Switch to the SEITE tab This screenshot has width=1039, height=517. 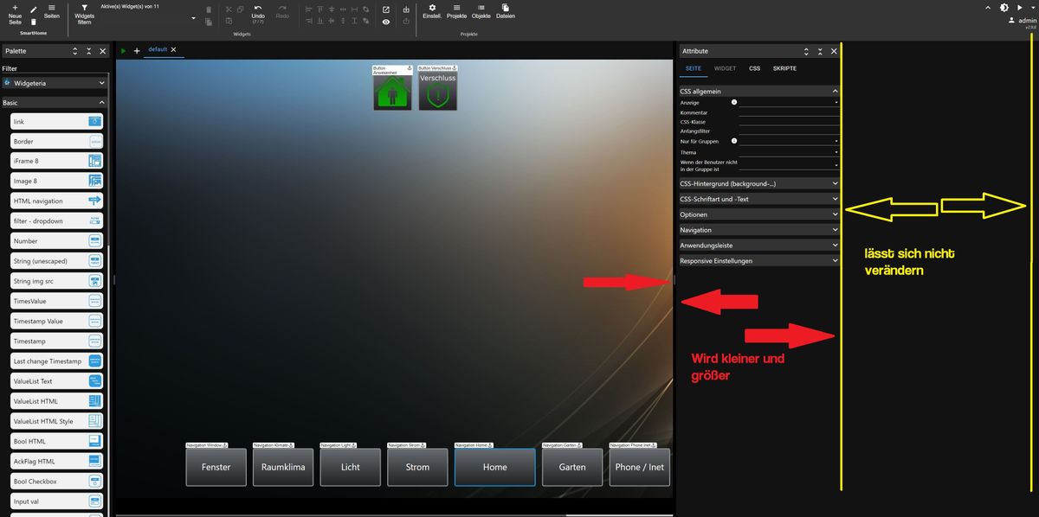pyautogui.click(x=694, y=68)
